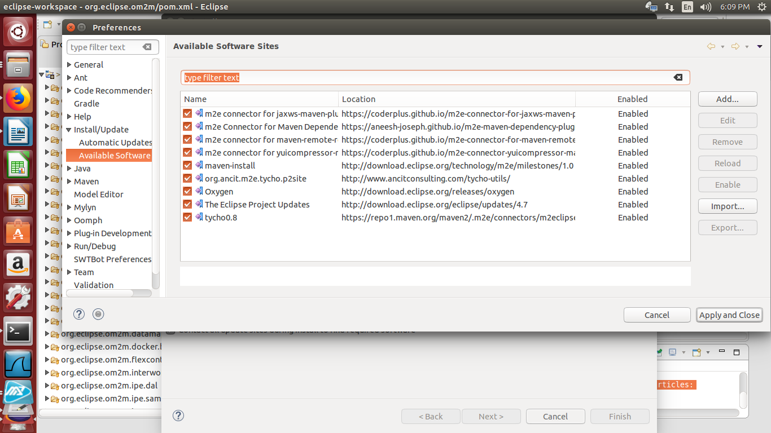Expand the General preferences node

pyautogui.click(x=69, y=65)
